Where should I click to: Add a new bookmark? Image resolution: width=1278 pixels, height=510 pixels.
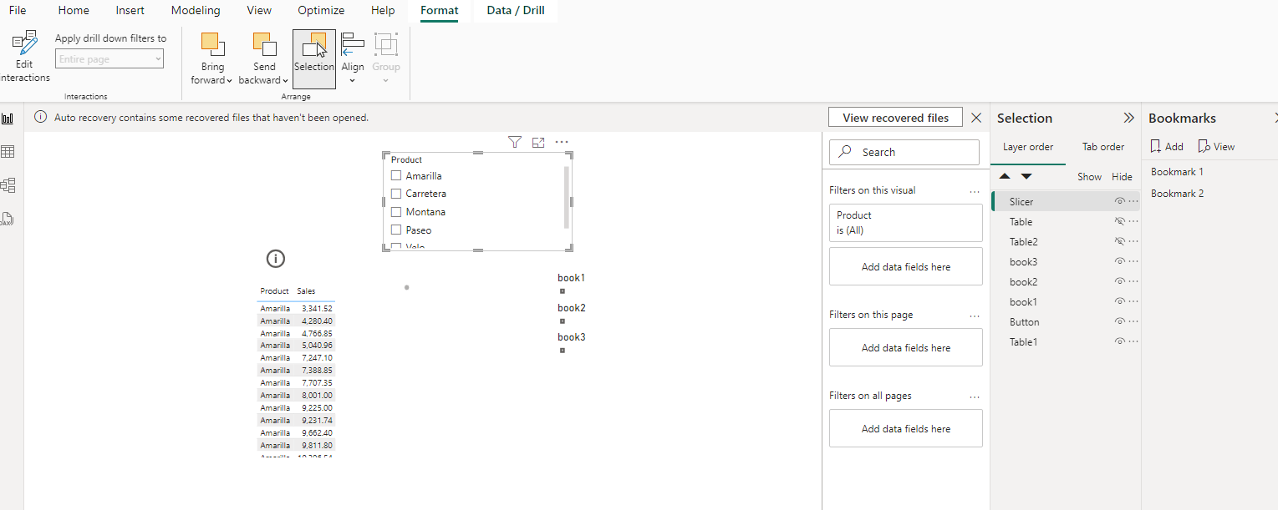[x=1167, y=147]
